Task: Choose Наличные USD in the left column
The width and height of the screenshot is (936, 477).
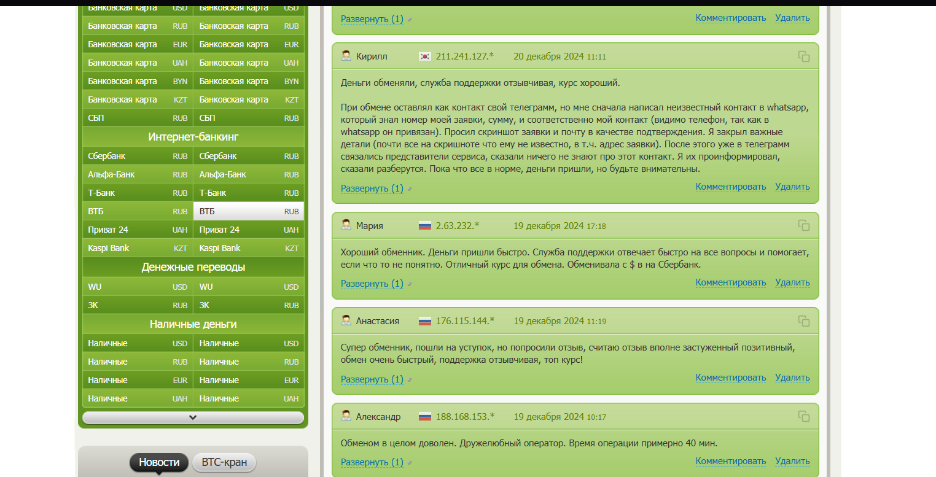Action: pos(138,343)
